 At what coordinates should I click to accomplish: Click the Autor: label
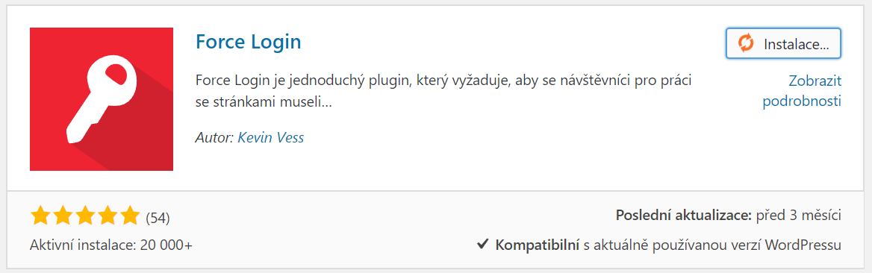click(x=215, y=137)
